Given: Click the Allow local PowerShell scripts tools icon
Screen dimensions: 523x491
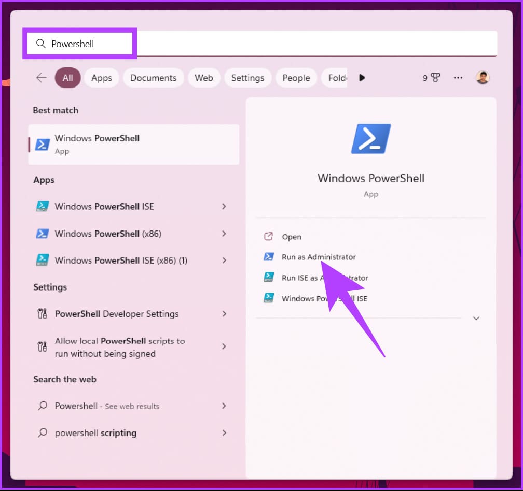Looking at the screenshot, I should [42, 346].
